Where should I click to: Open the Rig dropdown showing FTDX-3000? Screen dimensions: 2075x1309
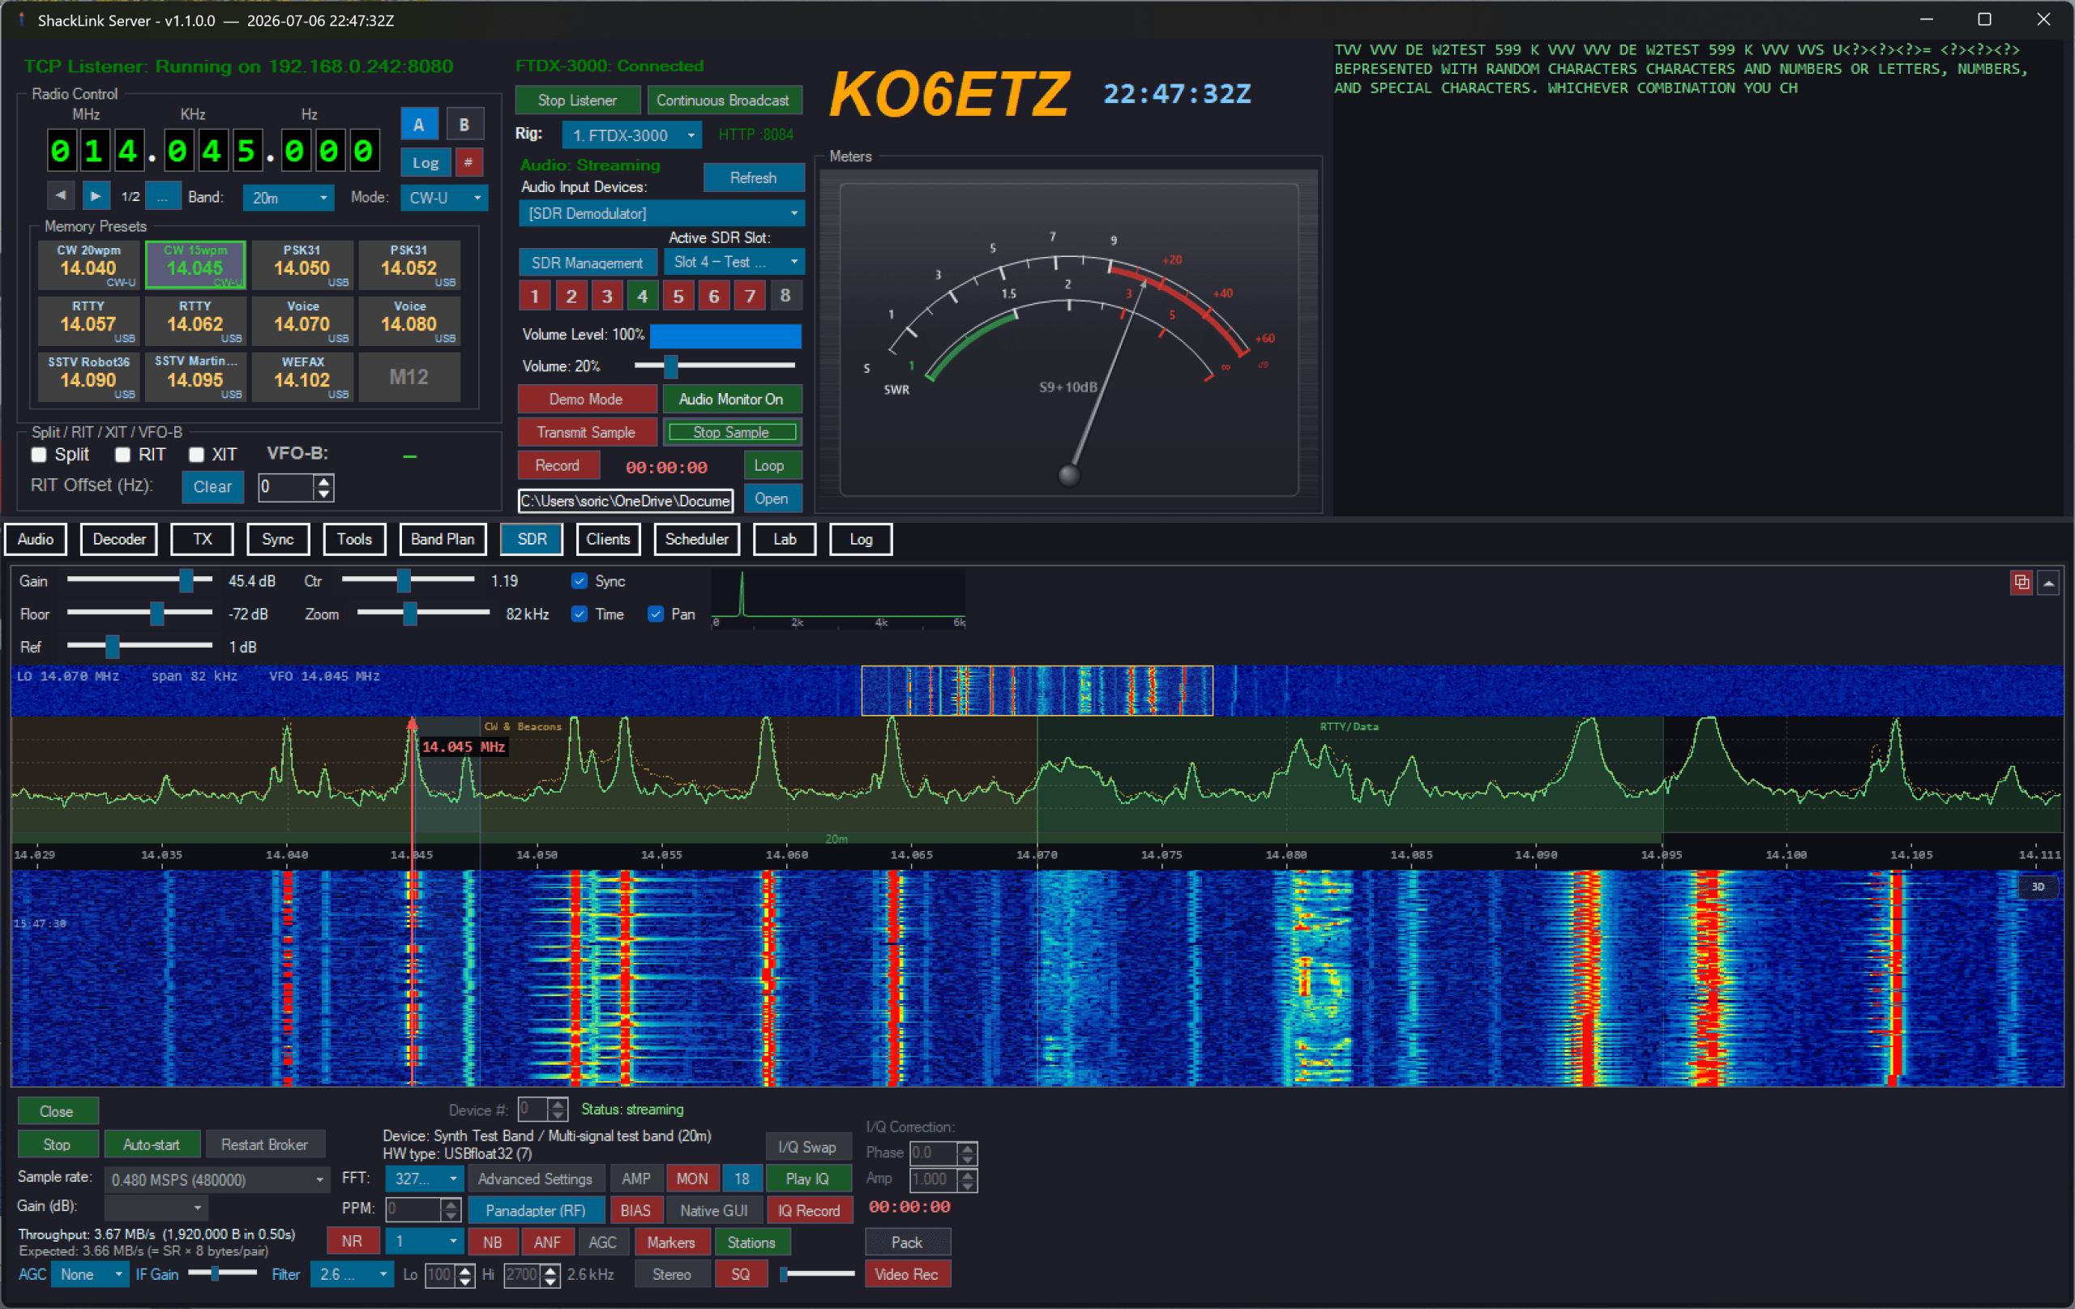[x=631, y=135]
